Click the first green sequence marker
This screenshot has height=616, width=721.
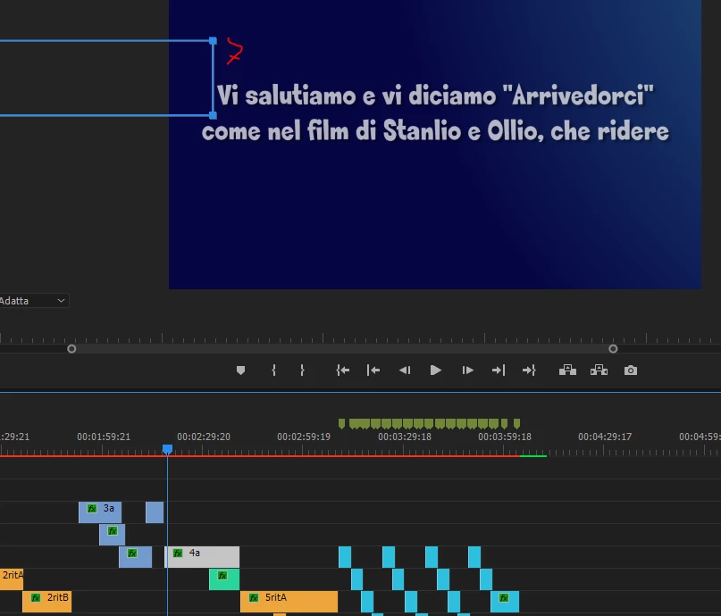coord(341,423)
